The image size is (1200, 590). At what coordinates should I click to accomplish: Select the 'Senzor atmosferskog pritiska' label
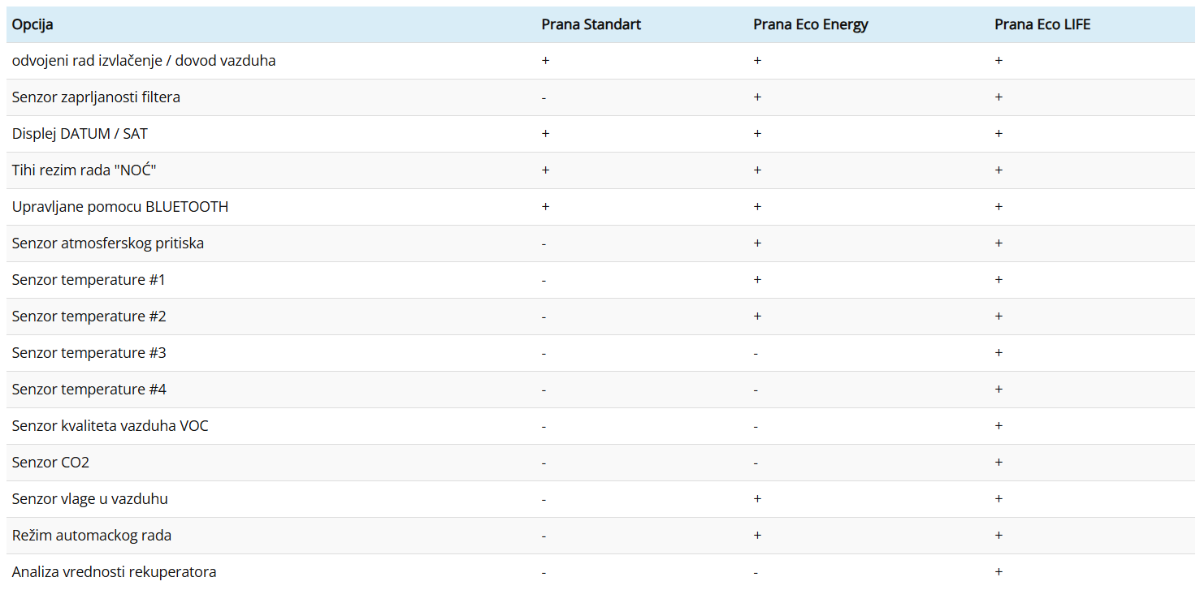(x=108, y=243)
